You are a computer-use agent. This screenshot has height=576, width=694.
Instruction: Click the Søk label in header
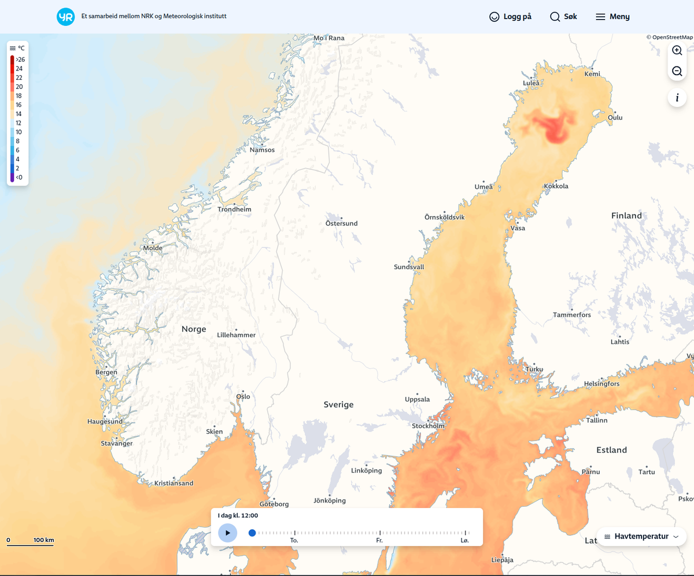(x=570, y=17)
